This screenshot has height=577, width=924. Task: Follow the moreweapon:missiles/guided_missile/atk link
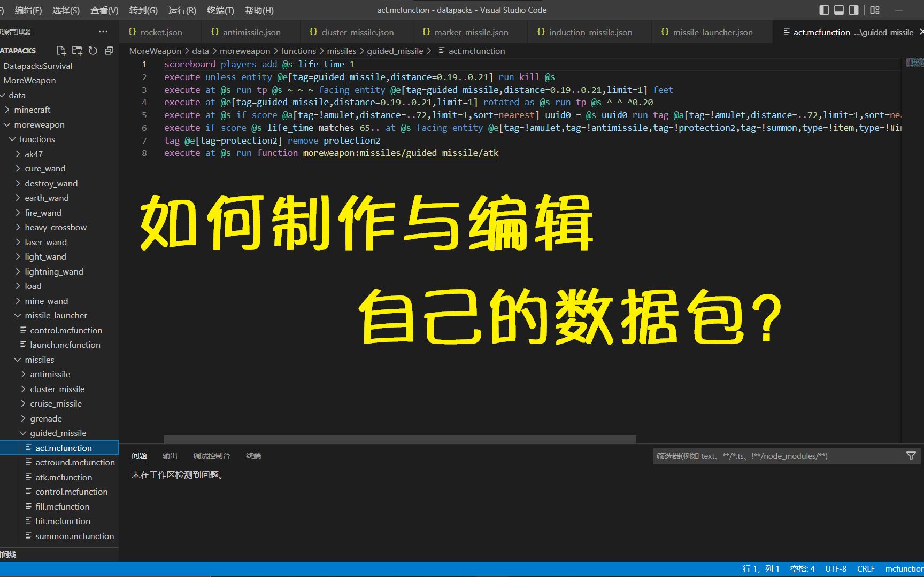401,153
